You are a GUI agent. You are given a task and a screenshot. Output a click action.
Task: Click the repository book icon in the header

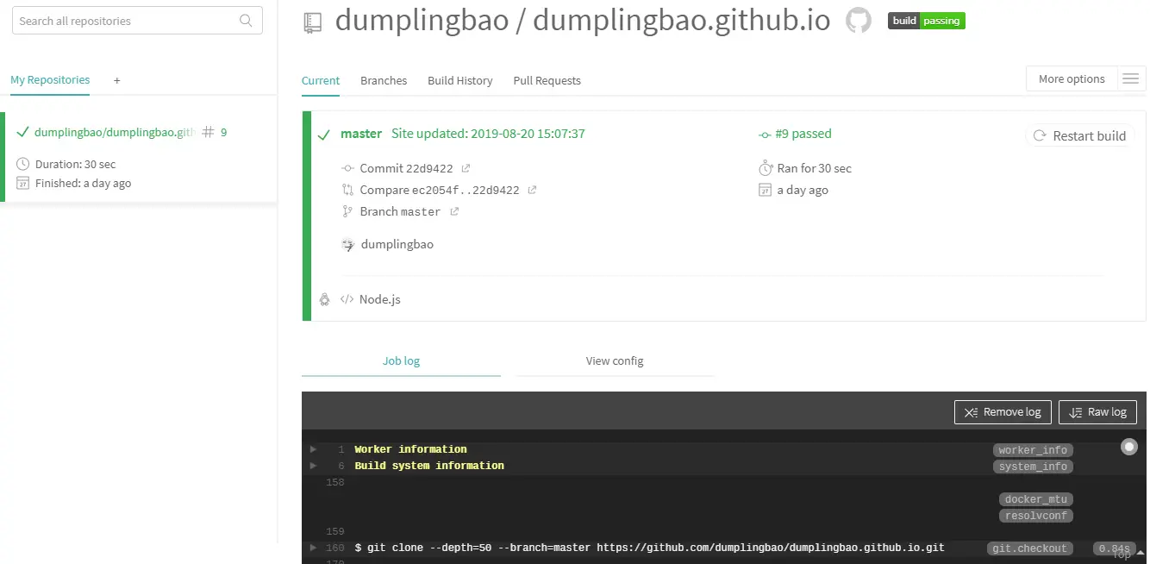[312, 23]
